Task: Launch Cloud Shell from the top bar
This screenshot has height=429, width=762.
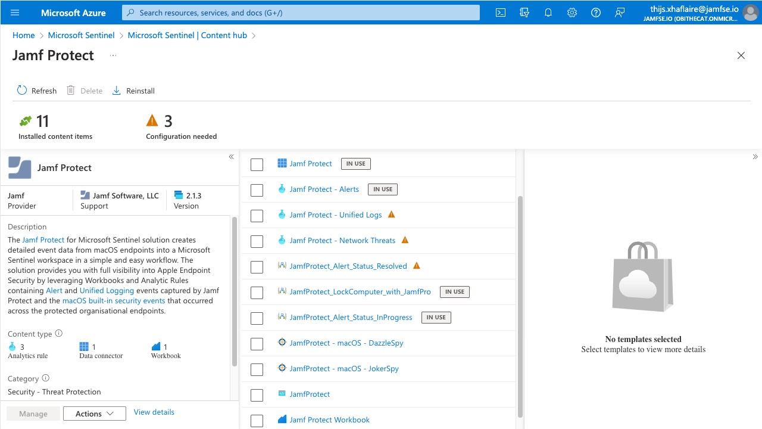Action: pos(501,13)
